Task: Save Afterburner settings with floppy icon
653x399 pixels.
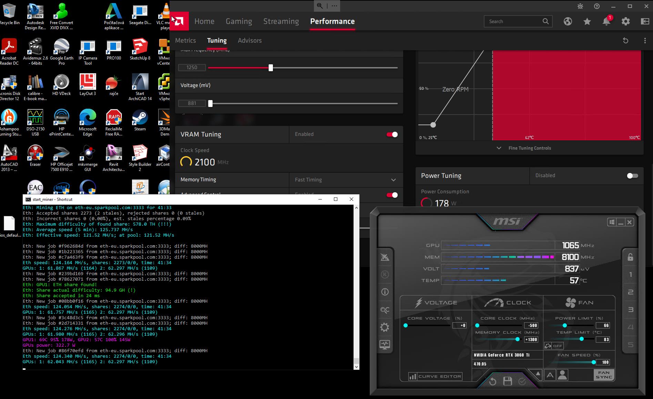Action: [508, 381]
